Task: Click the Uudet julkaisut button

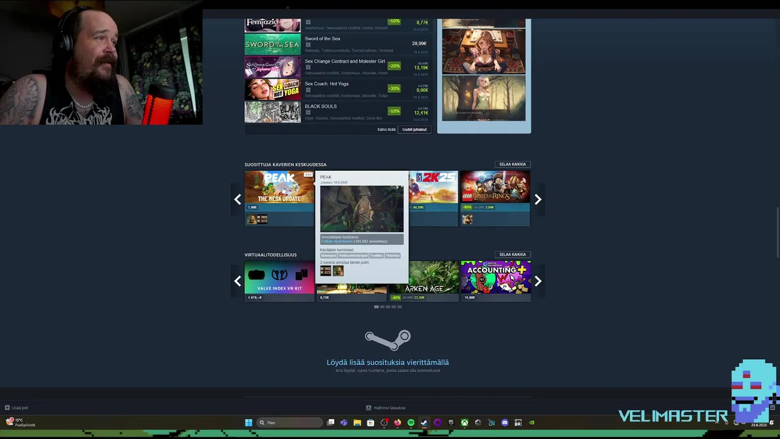Action: point(414,129)
